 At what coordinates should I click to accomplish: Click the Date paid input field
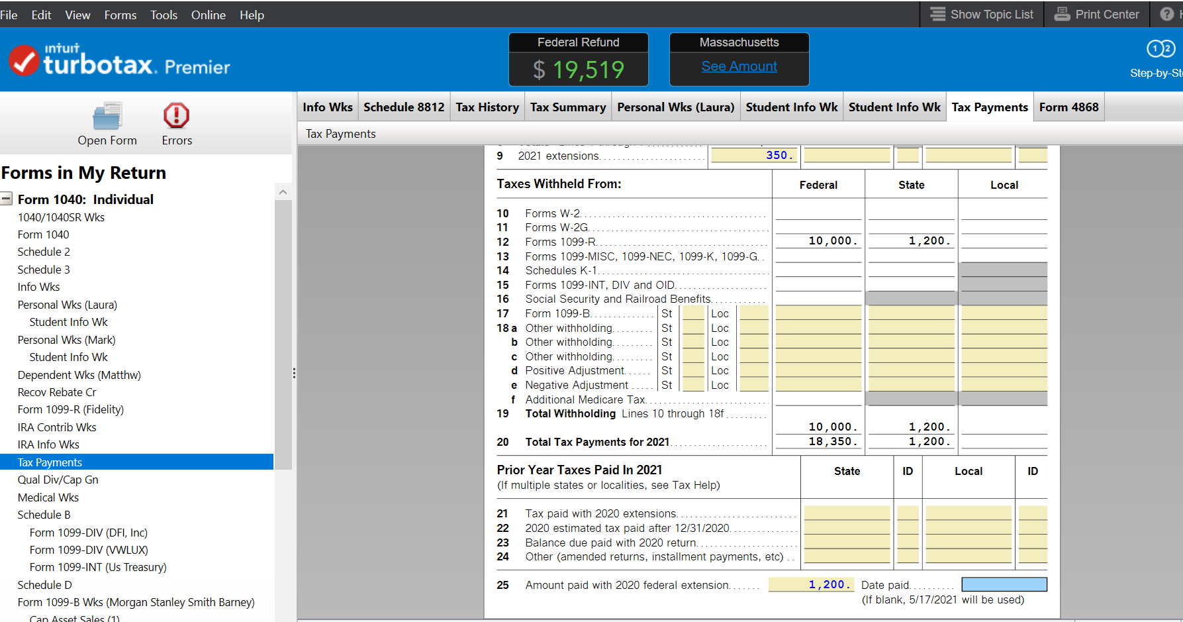[1004, 584]
